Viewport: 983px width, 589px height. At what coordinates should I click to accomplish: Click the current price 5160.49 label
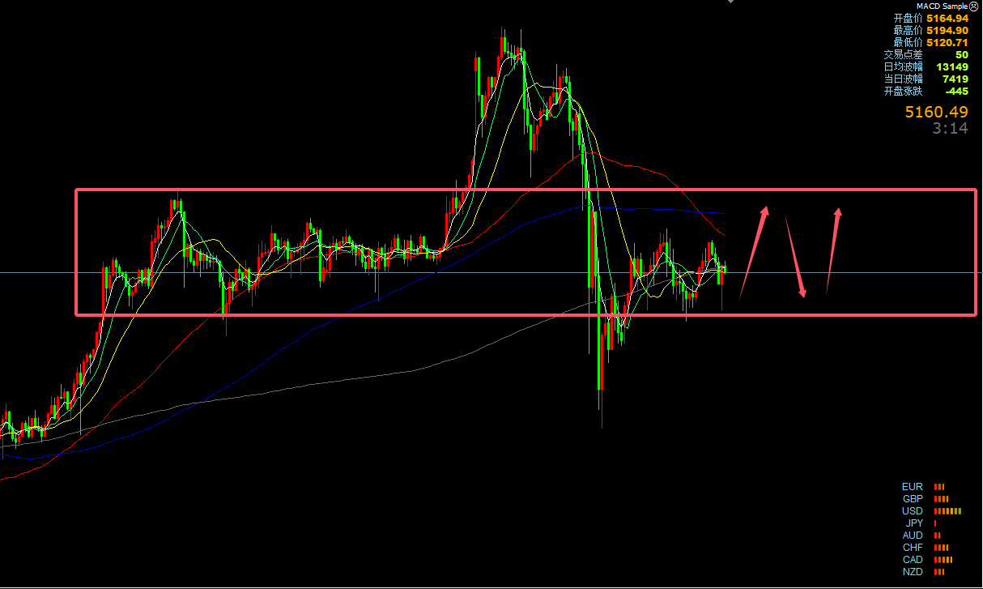[x=937, y=113]
